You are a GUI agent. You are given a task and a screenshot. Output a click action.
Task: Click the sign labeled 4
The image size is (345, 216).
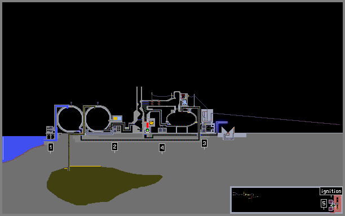162,148
